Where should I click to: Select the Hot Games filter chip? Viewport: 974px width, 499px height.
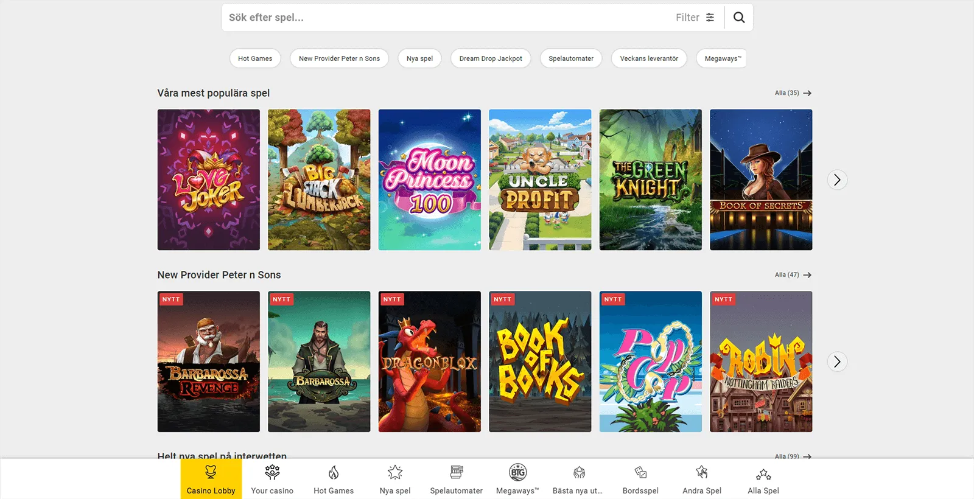coord(255,58)
